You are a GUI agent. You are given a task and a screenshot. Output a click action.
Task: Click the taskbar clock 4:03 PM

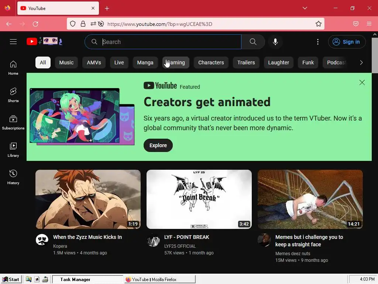click(367, 279)
